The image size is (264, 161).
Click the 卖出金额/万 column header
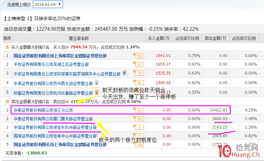tap(215, 38)
